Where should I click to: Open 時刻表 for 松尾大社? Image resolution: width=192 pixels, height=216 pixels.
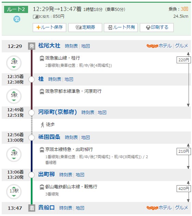tap(71, 46)
